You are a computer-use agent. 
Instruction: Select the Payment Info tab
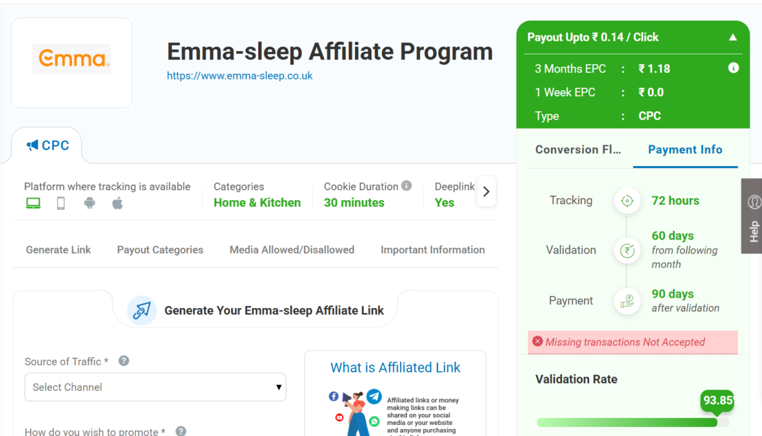pyautogui.click(x=685, y=150)
